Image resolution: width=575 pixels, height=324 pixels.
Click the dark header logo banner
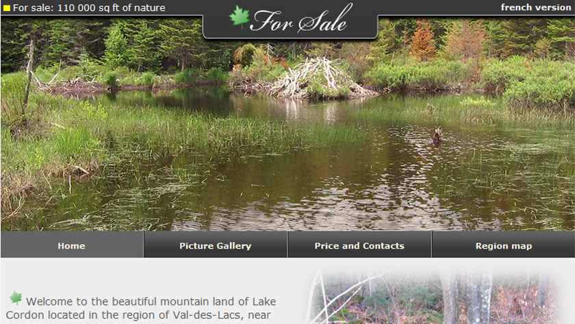pyautogui.click(x=290, y=19)
